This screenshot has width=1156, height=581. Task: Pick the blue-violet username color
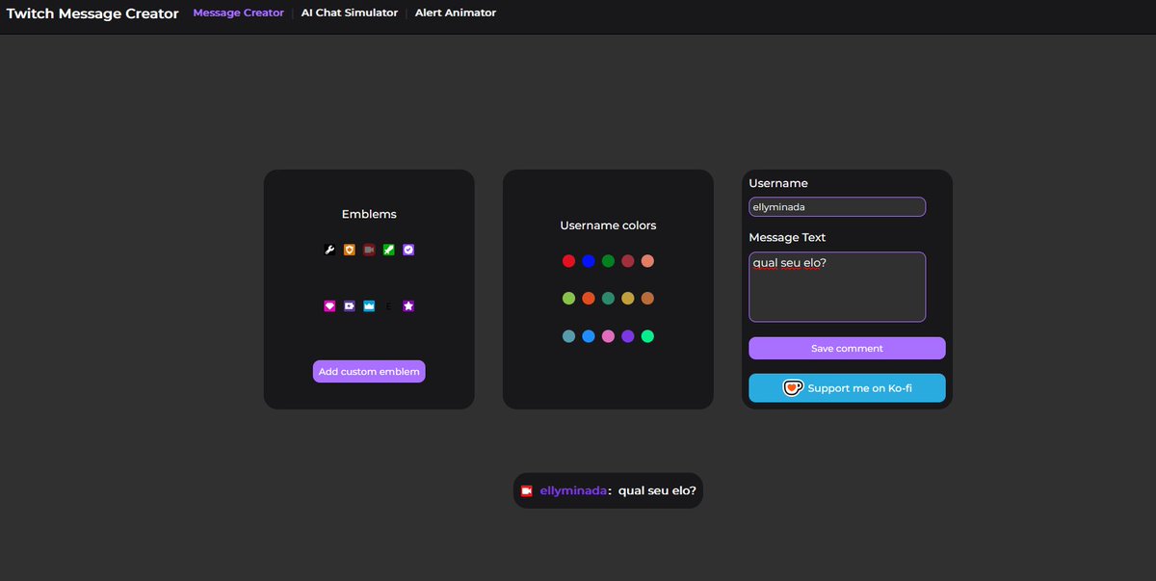628,336
